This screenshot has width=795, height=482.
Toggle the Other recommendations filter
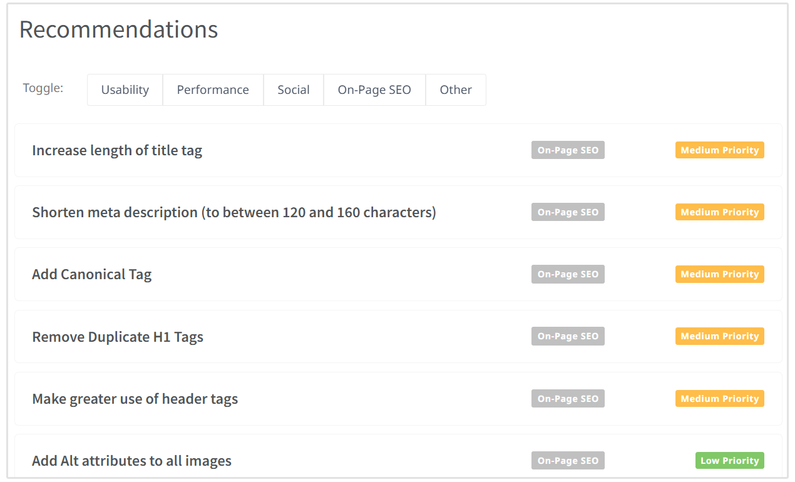pyautogui.click(x=456, y=90)
